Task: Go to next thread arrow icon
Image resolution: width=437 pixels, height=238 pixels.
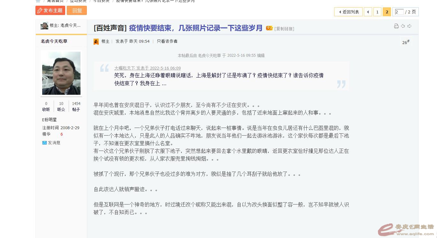Action: point(409,26)
